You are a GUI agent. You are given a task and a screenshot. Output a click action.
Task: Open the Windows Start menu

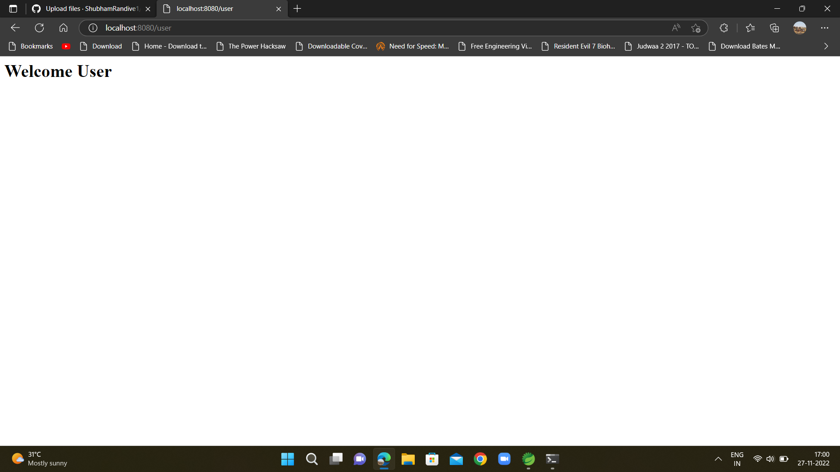tap(287, 459)
